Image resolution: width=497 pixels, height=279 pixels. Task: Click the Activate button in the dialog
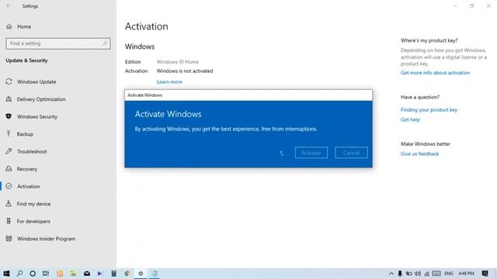click(x=311, y=153)
